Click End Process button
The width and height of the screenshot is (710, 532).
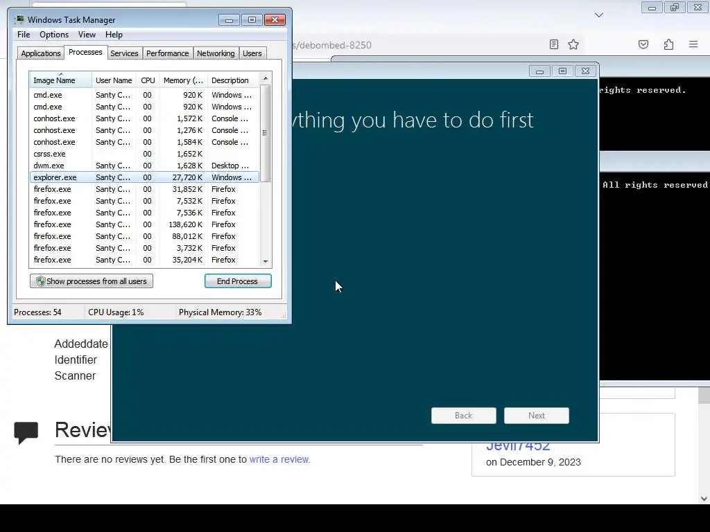pos(238,281)
